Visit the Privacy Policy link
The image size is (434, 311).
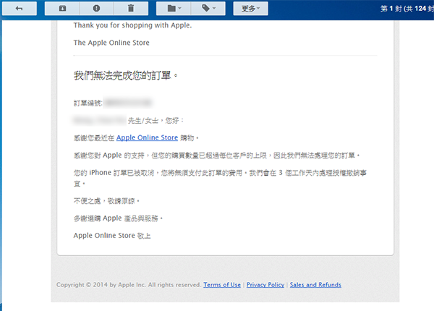click(x=265, y=285)
